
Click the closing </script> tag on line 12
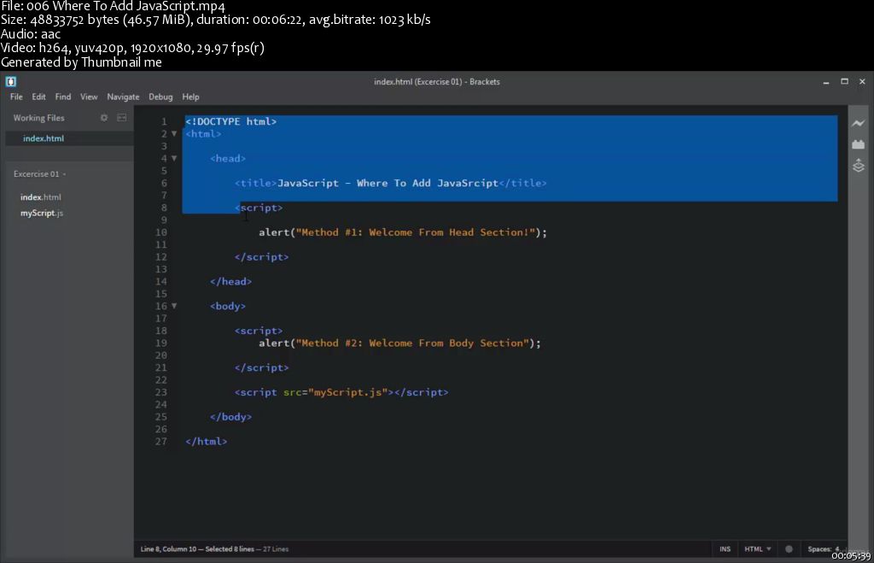pyautogui.click(x=261, y=257)
